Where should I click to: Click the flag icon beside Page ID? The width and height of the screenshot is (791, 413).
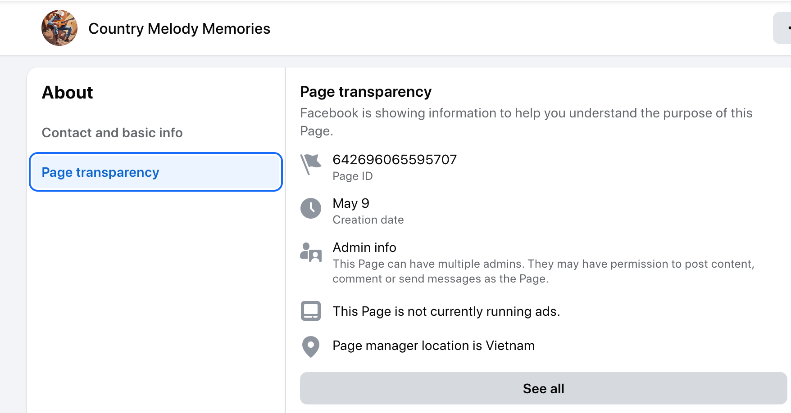point(310,164)
